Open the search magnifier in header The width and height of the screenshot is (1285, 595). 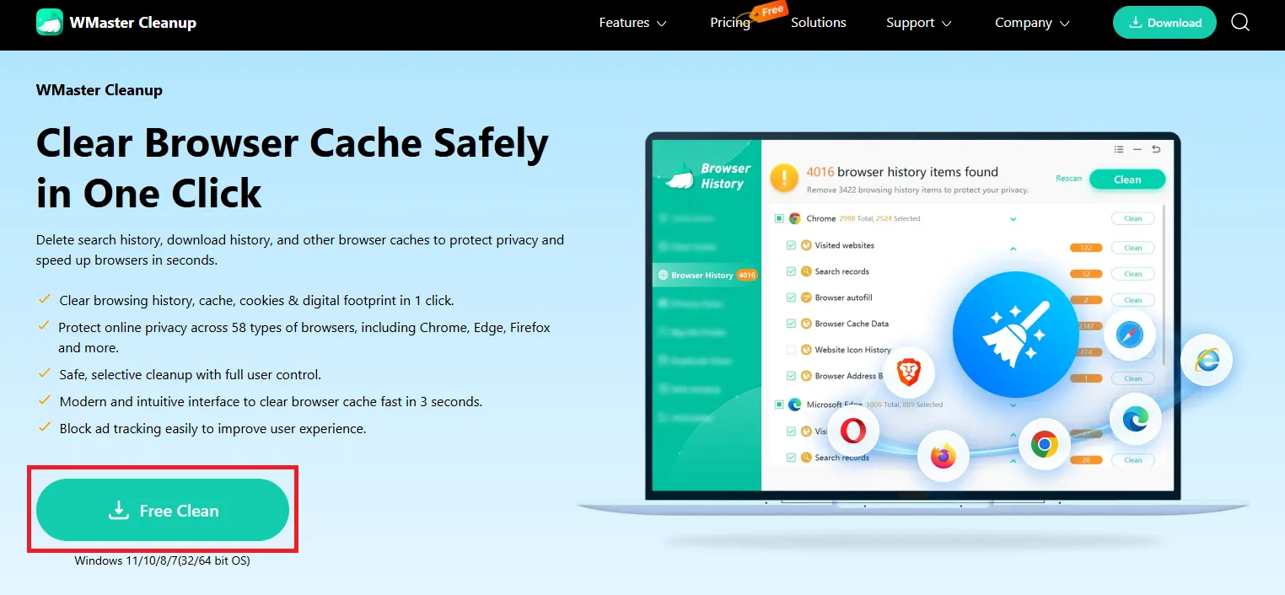1240,23
